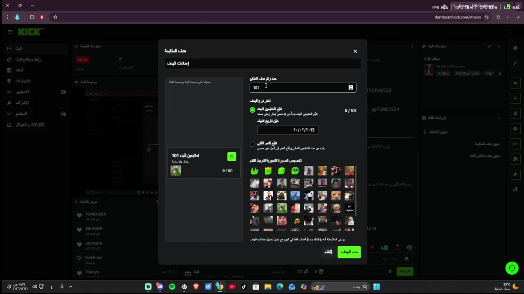Choose the first green Kick emote avatar
This screenshot has width=524, height=294.
[255, 171]
